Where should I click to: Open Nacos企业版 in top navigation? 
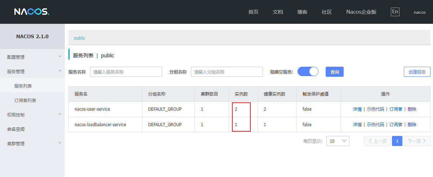pos(361,12)
